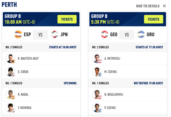Click A. Metreveli's player photo
Viewport: 171px width, 117px height.
point(97,58)
